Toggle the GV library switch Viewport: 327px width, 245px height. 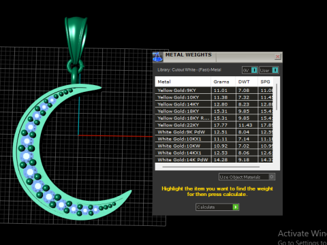point(254,70)
